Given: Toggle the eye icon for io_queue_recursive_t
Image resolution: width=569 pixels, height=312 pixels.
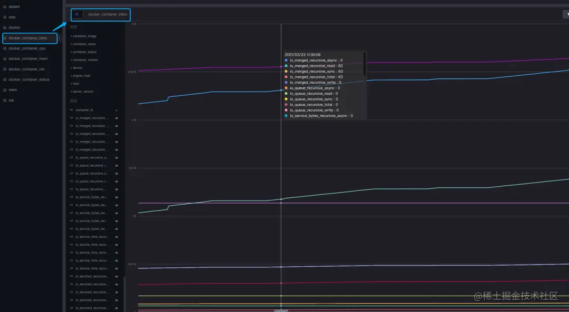Looking at the screenshot, I should [x=116, y=182].
